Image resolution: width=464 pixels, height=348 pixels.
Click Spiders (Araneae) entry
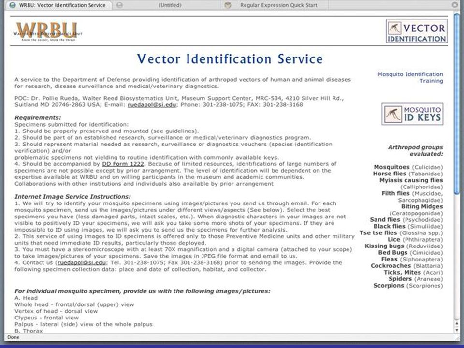[x=416, y=279]
